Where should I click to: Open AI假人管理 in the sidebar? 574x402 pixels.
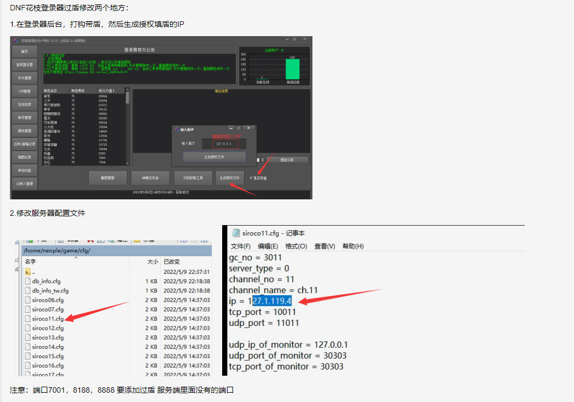tap(25, 183)
